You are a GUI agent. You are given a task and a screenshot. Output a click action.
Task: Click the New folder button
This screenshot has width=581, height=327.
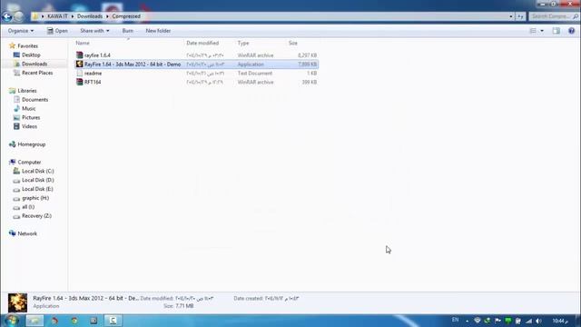(158, 31)
